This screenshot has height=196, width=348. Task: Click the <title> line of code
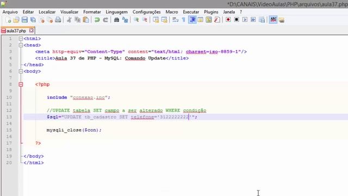pos(112,58)
